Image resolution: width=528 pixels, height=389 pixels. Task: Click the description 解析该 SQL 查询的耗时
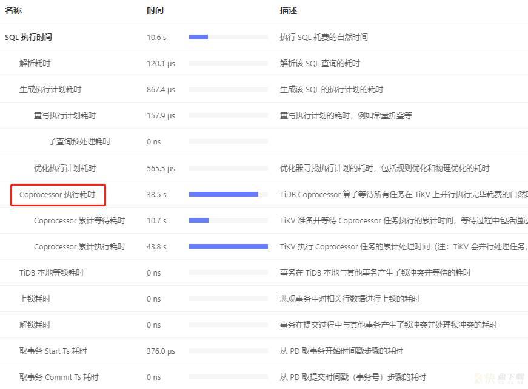pyautogui.click(x=320, y=63)
